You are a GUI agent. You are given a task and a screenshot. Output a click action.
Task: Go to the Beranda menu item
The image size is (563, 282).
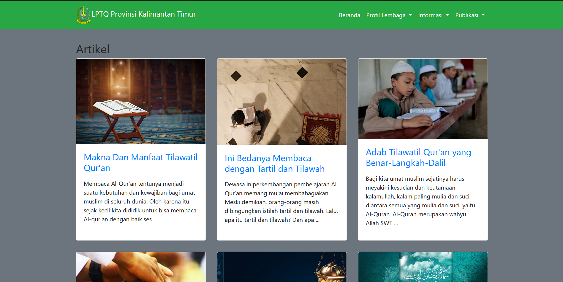click(349, 15)
